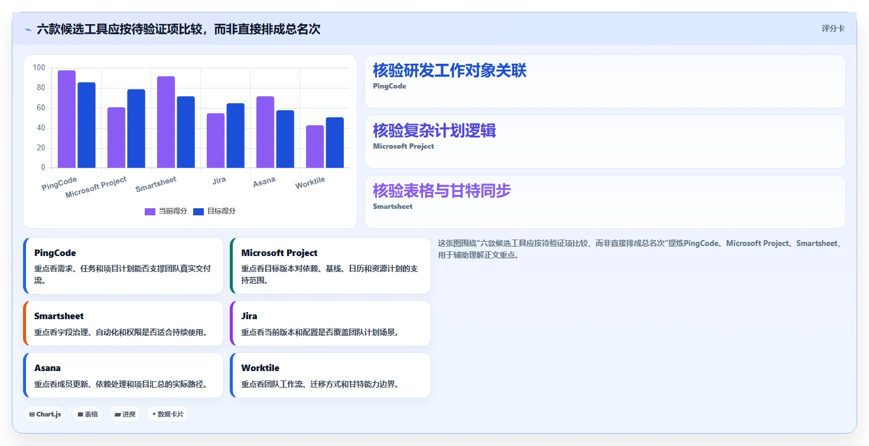The height and width of the screenshot is (446, 869).
Task: Click Microsoft Project's blue target-score bar
Action: pos(136,129)
